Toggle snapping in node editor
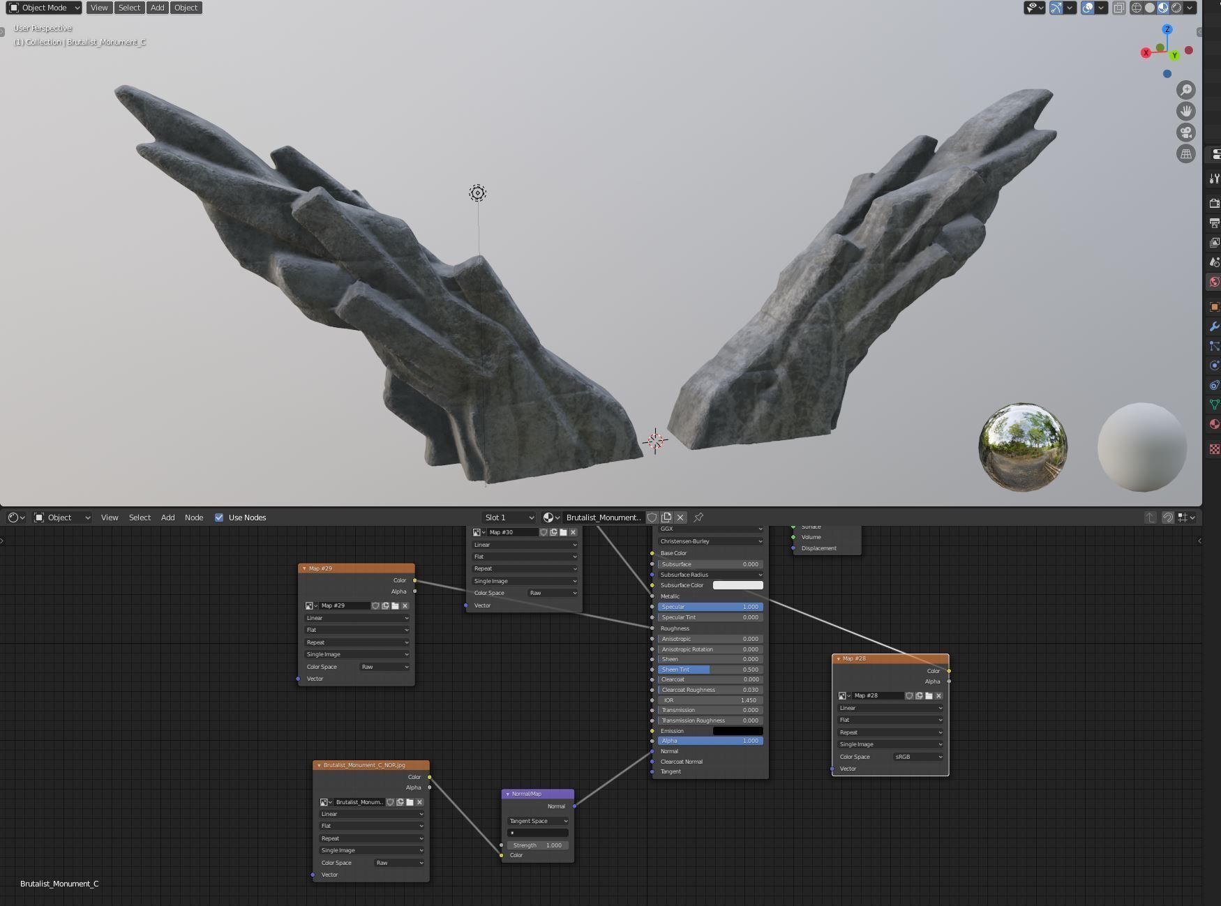 pyautogui.click(x=1167, y=518)
